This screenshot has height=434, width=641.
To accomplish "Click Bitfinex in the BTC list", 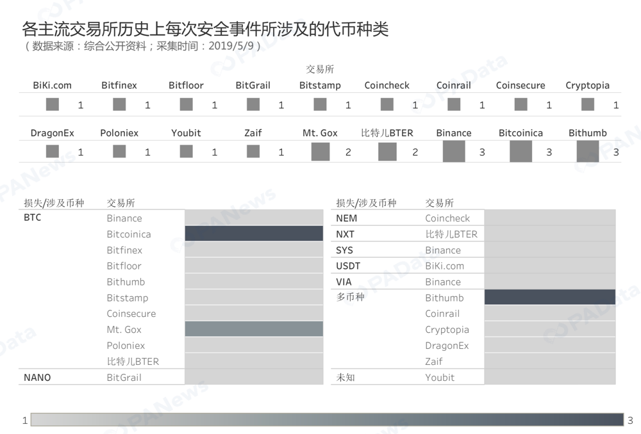I will coord(124,250).
